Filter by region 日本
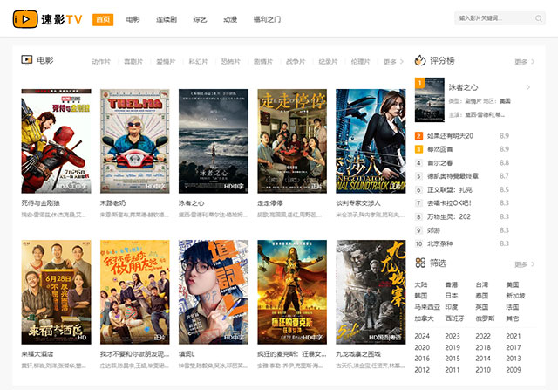 click(x=452, y=296)
